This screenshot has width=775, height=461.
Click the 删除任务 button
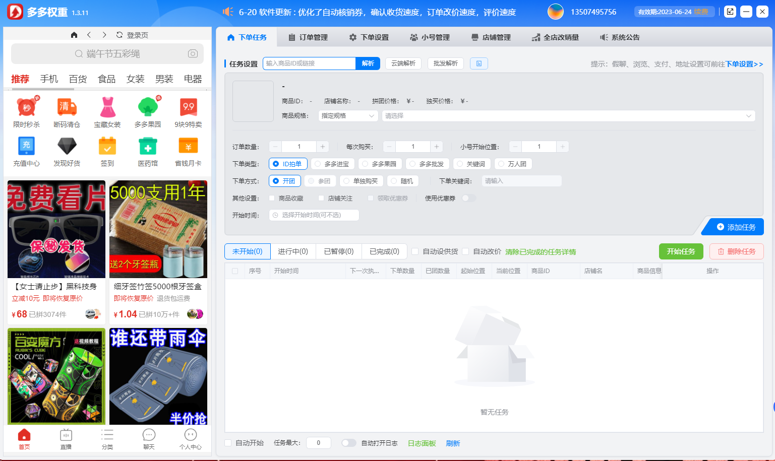pos(737,251)
